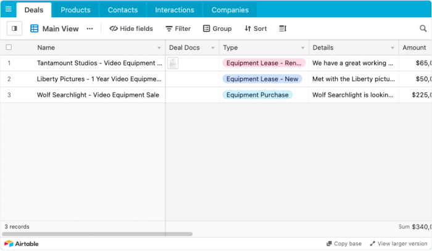Open the search magnifier icon
Image resolution: width=432 pixels, height=251 pixels.
pyautogui.click(x=423, y=28)
